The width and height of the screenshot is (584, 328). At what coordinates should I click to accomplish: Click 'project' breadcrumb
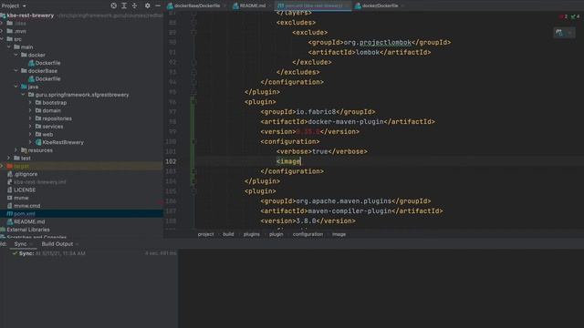pyautogui.click(x=206, y=234)
